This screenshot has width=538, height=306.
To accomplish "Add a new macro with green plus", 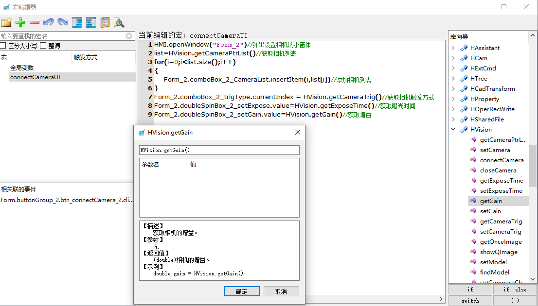I will [x=20, y=22].
